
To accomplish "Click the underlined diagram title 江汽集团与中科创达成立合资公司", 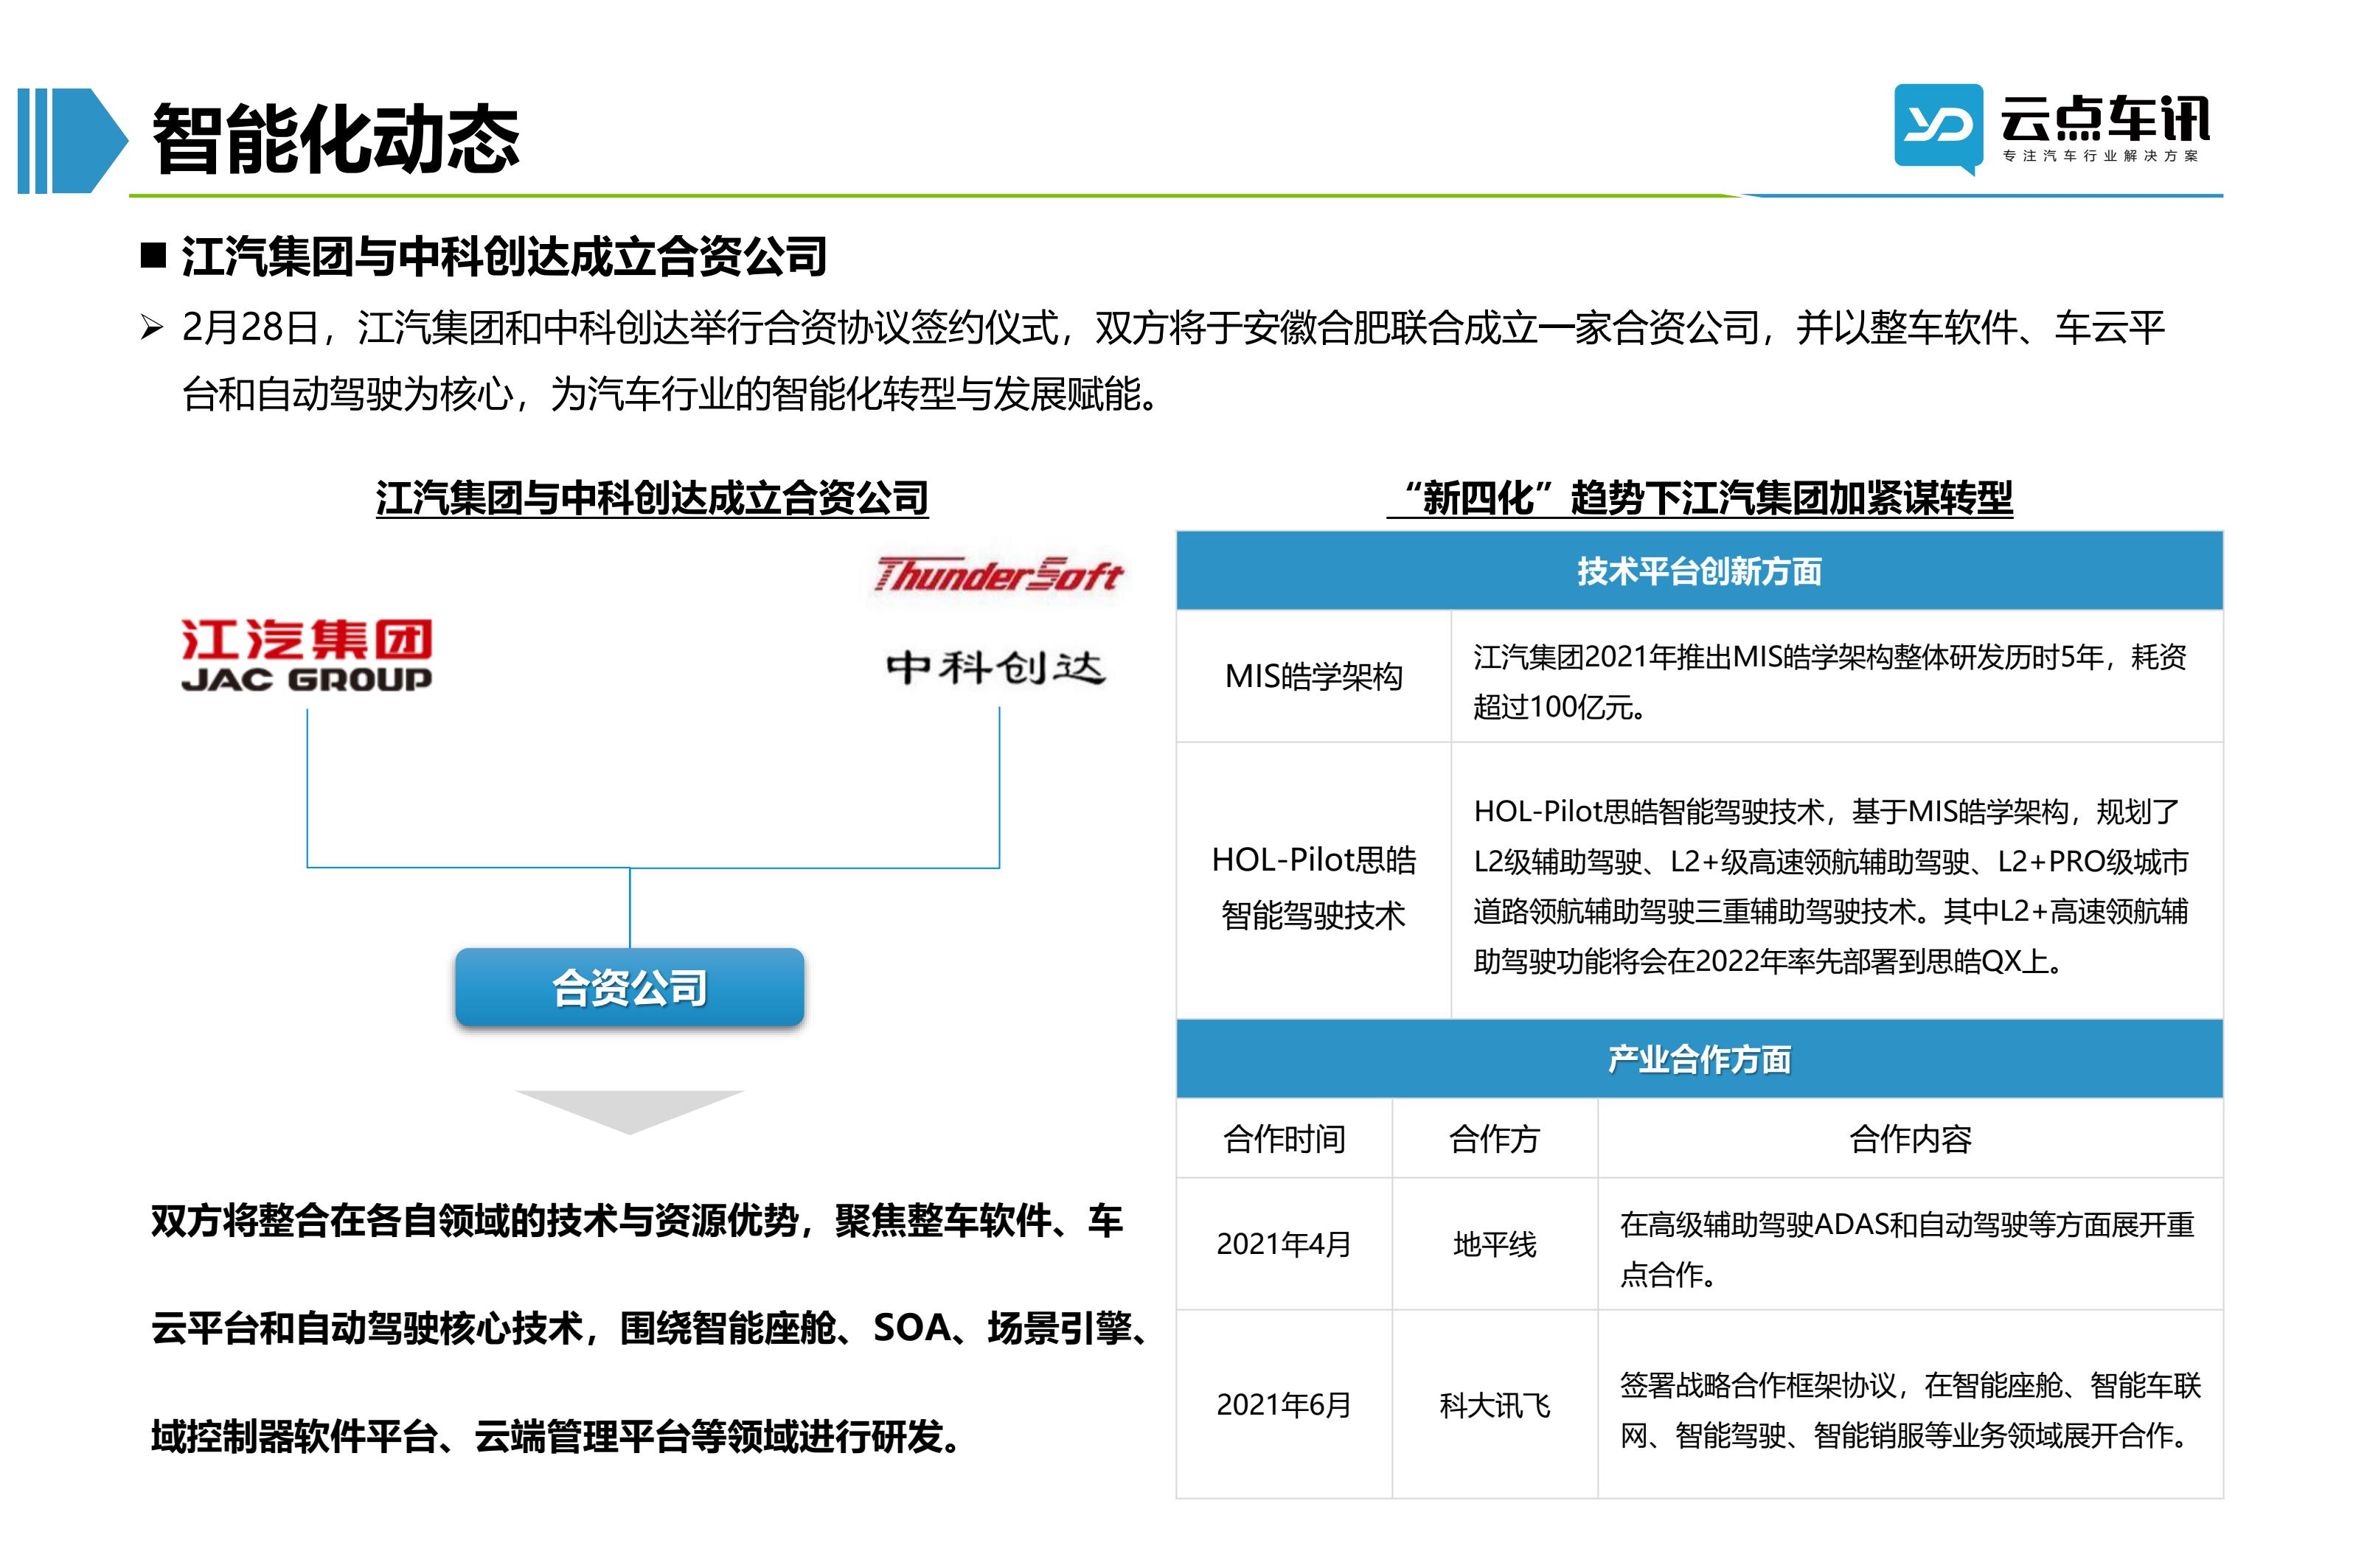I will click(652, 497).
